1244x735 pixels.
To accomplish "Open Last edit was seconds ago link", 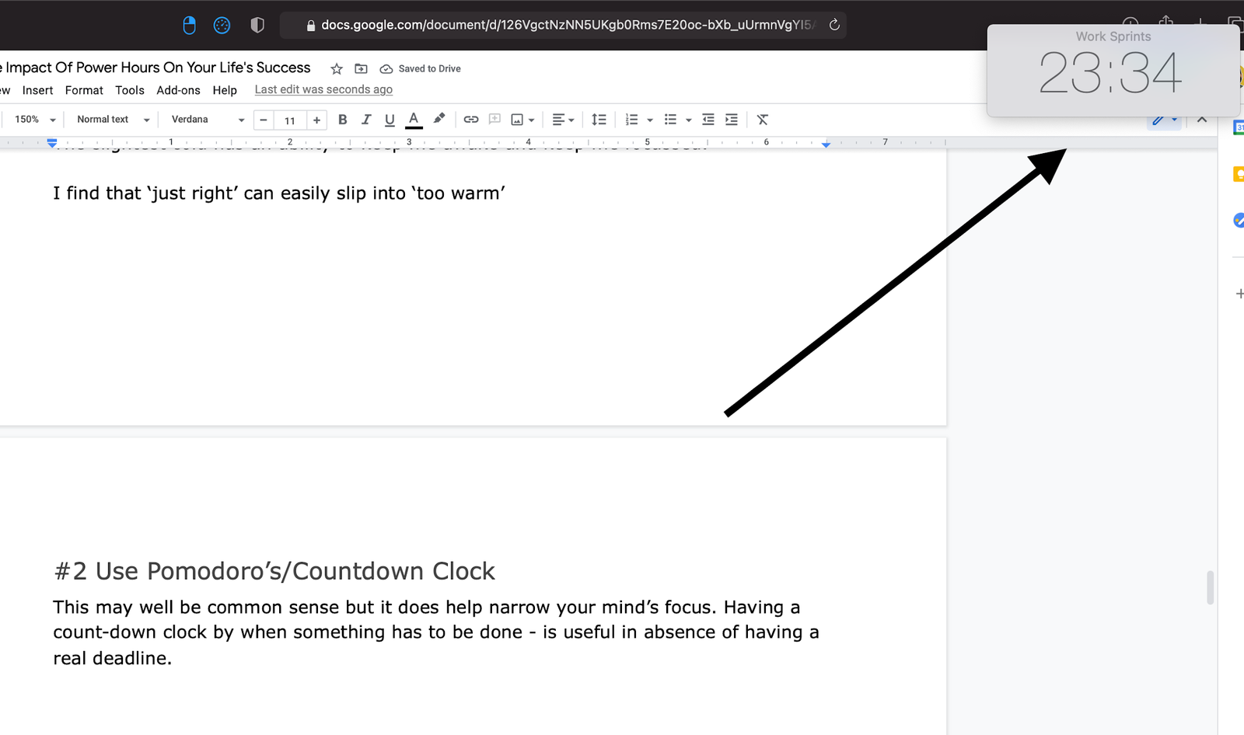I will (323, 89).
